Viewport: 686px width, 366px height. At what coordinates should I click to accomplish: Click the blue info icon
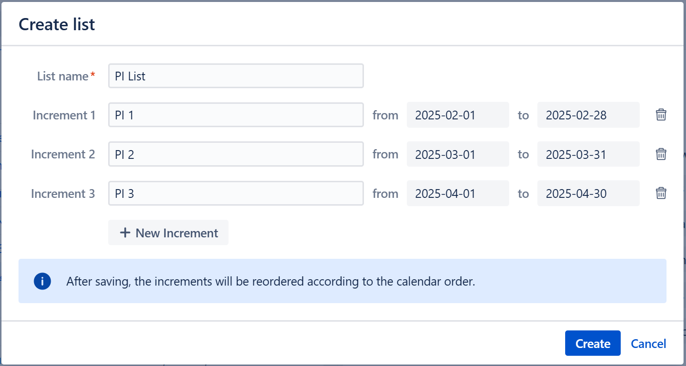click(x=42, y=281)
